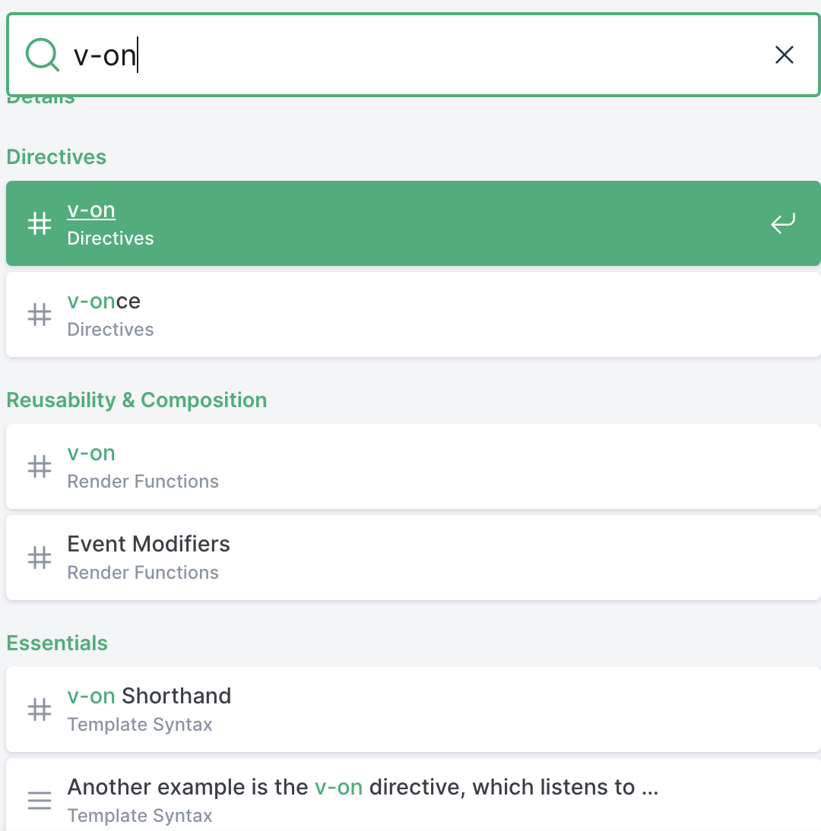
Task: Click the X to clear the search query
Action: tap(784, 55)
